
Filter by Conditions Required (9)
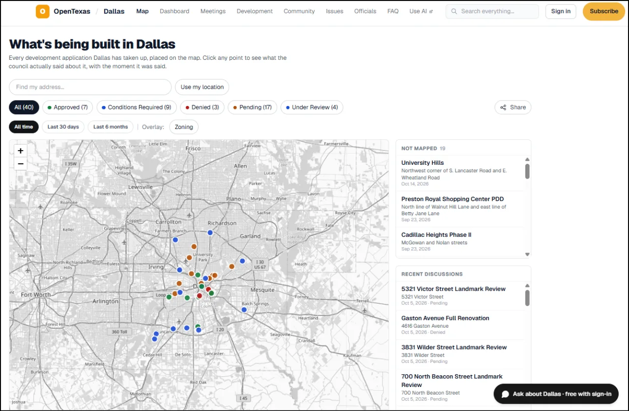coord(136,107)
